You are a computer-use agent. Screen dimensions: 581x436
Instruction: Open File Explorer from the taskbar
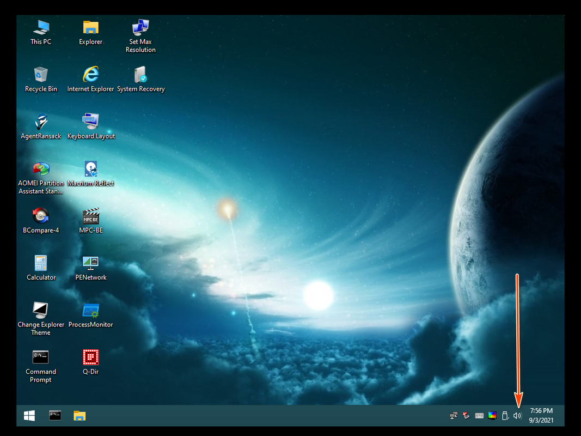pos(79,416)
